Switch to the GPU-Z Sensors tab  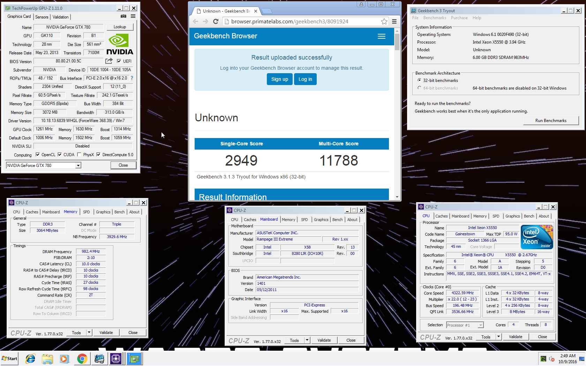(x=42, y=17)
